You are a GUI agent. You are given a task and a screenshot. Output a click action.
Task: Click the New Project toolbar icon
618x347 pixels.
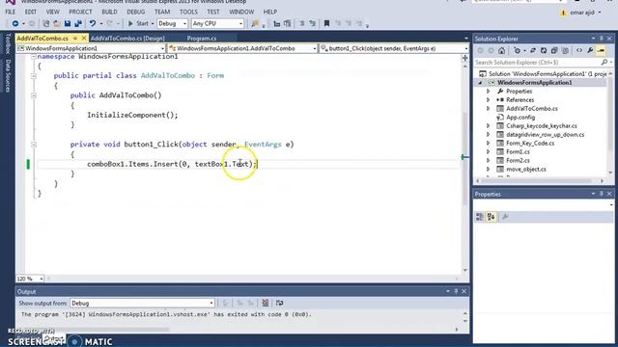tap(46, 23)
